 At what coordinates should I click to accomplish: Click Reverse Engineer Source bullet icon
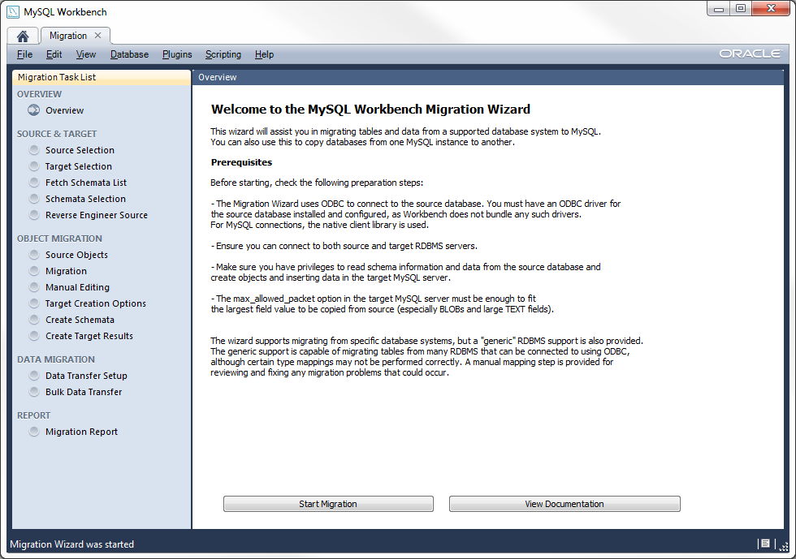[x=34, y=214]
